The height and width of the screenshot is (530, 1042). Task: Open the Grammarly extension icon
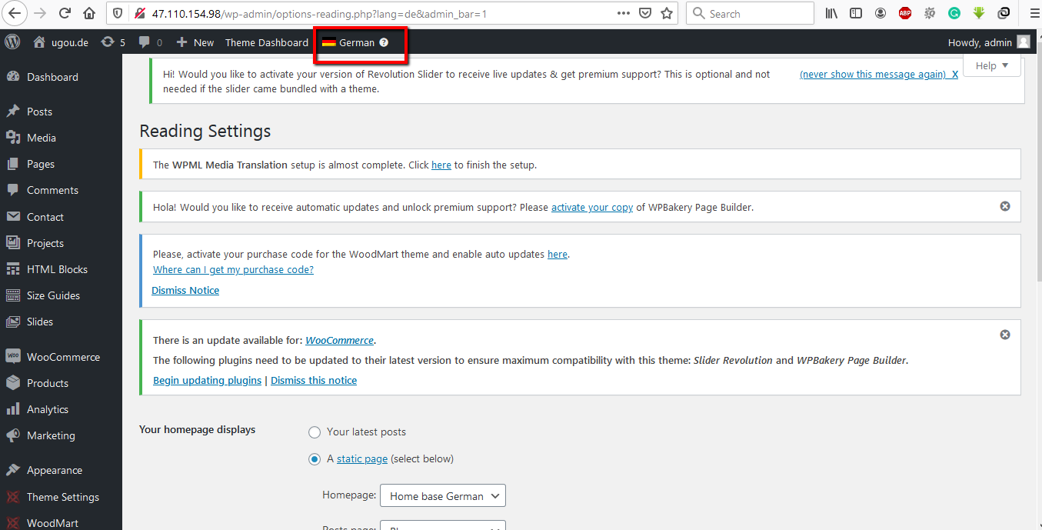954,13
